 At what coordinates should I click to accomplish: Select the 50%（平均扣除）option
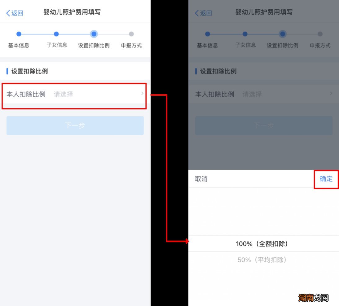[x=262, y=260]
